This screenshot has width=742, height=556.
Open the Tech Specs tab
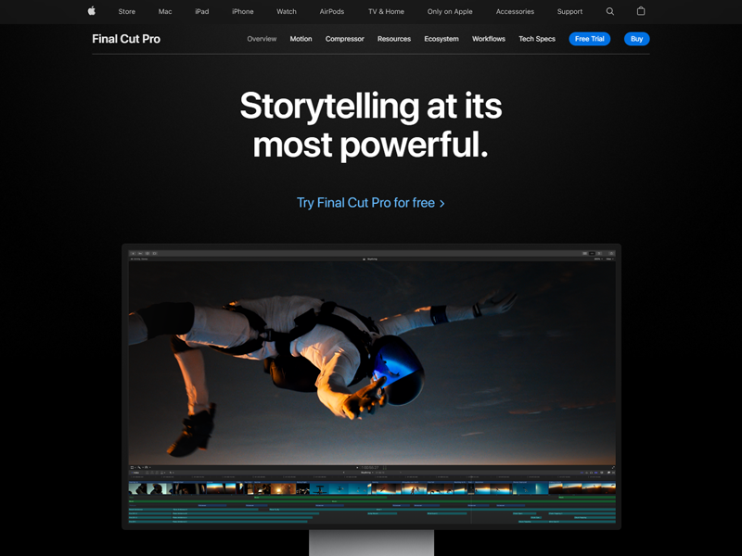click(537, 39)
